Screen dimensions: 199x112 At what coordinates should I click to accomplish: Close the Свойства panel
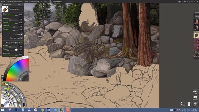pyautogui.click(x=22, y=4)
